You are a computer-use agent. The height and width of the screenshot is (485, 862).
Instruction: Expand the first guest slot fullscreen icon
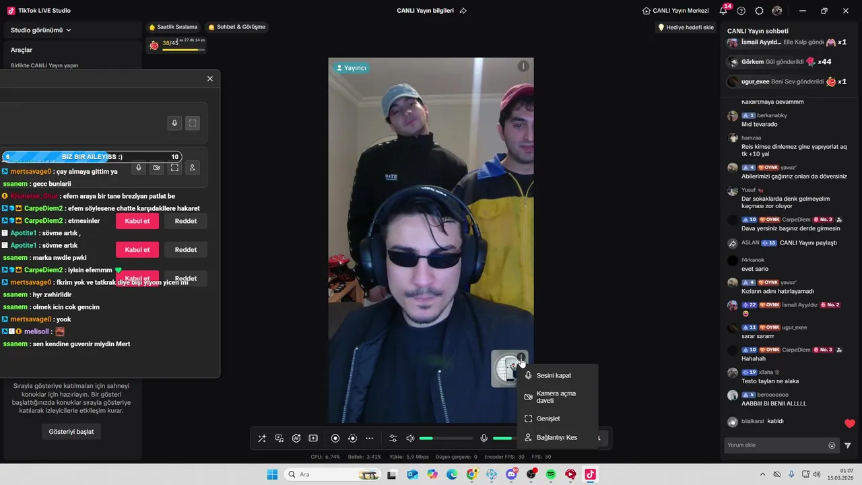193,123
